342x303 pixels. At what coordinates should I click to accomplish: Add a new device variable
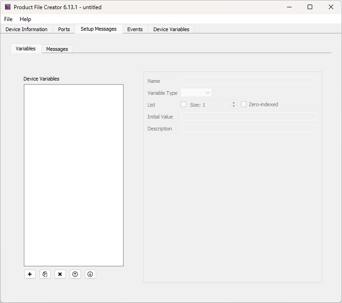point(30,274)
